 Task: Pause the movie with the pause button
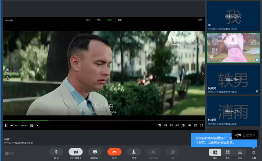[x=6, y=125]
